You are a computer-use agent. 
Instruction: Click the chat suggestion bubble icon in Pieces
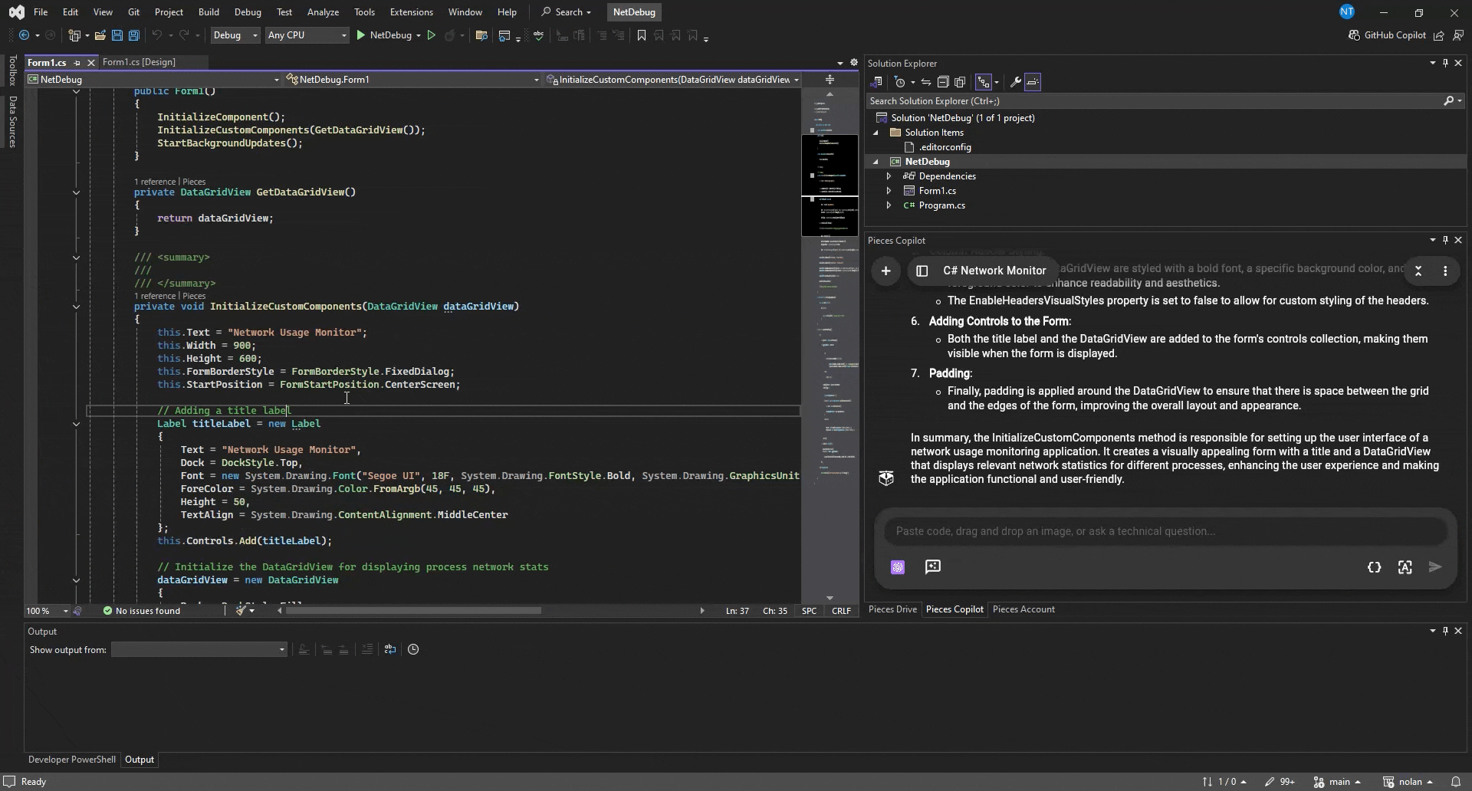pyautogui.click(x=933, y=566)
